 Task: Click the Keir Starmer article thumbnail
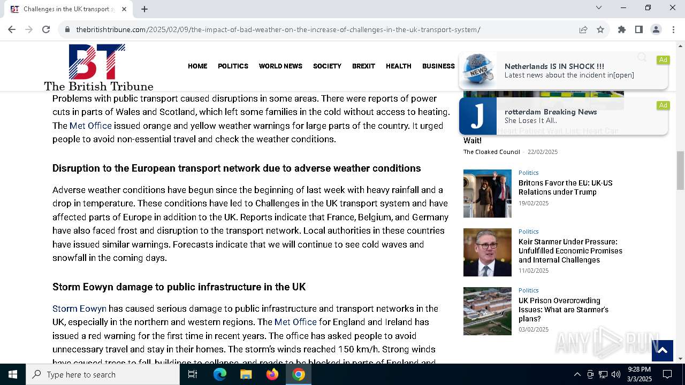pyautogui.click(x=488, y=252)
